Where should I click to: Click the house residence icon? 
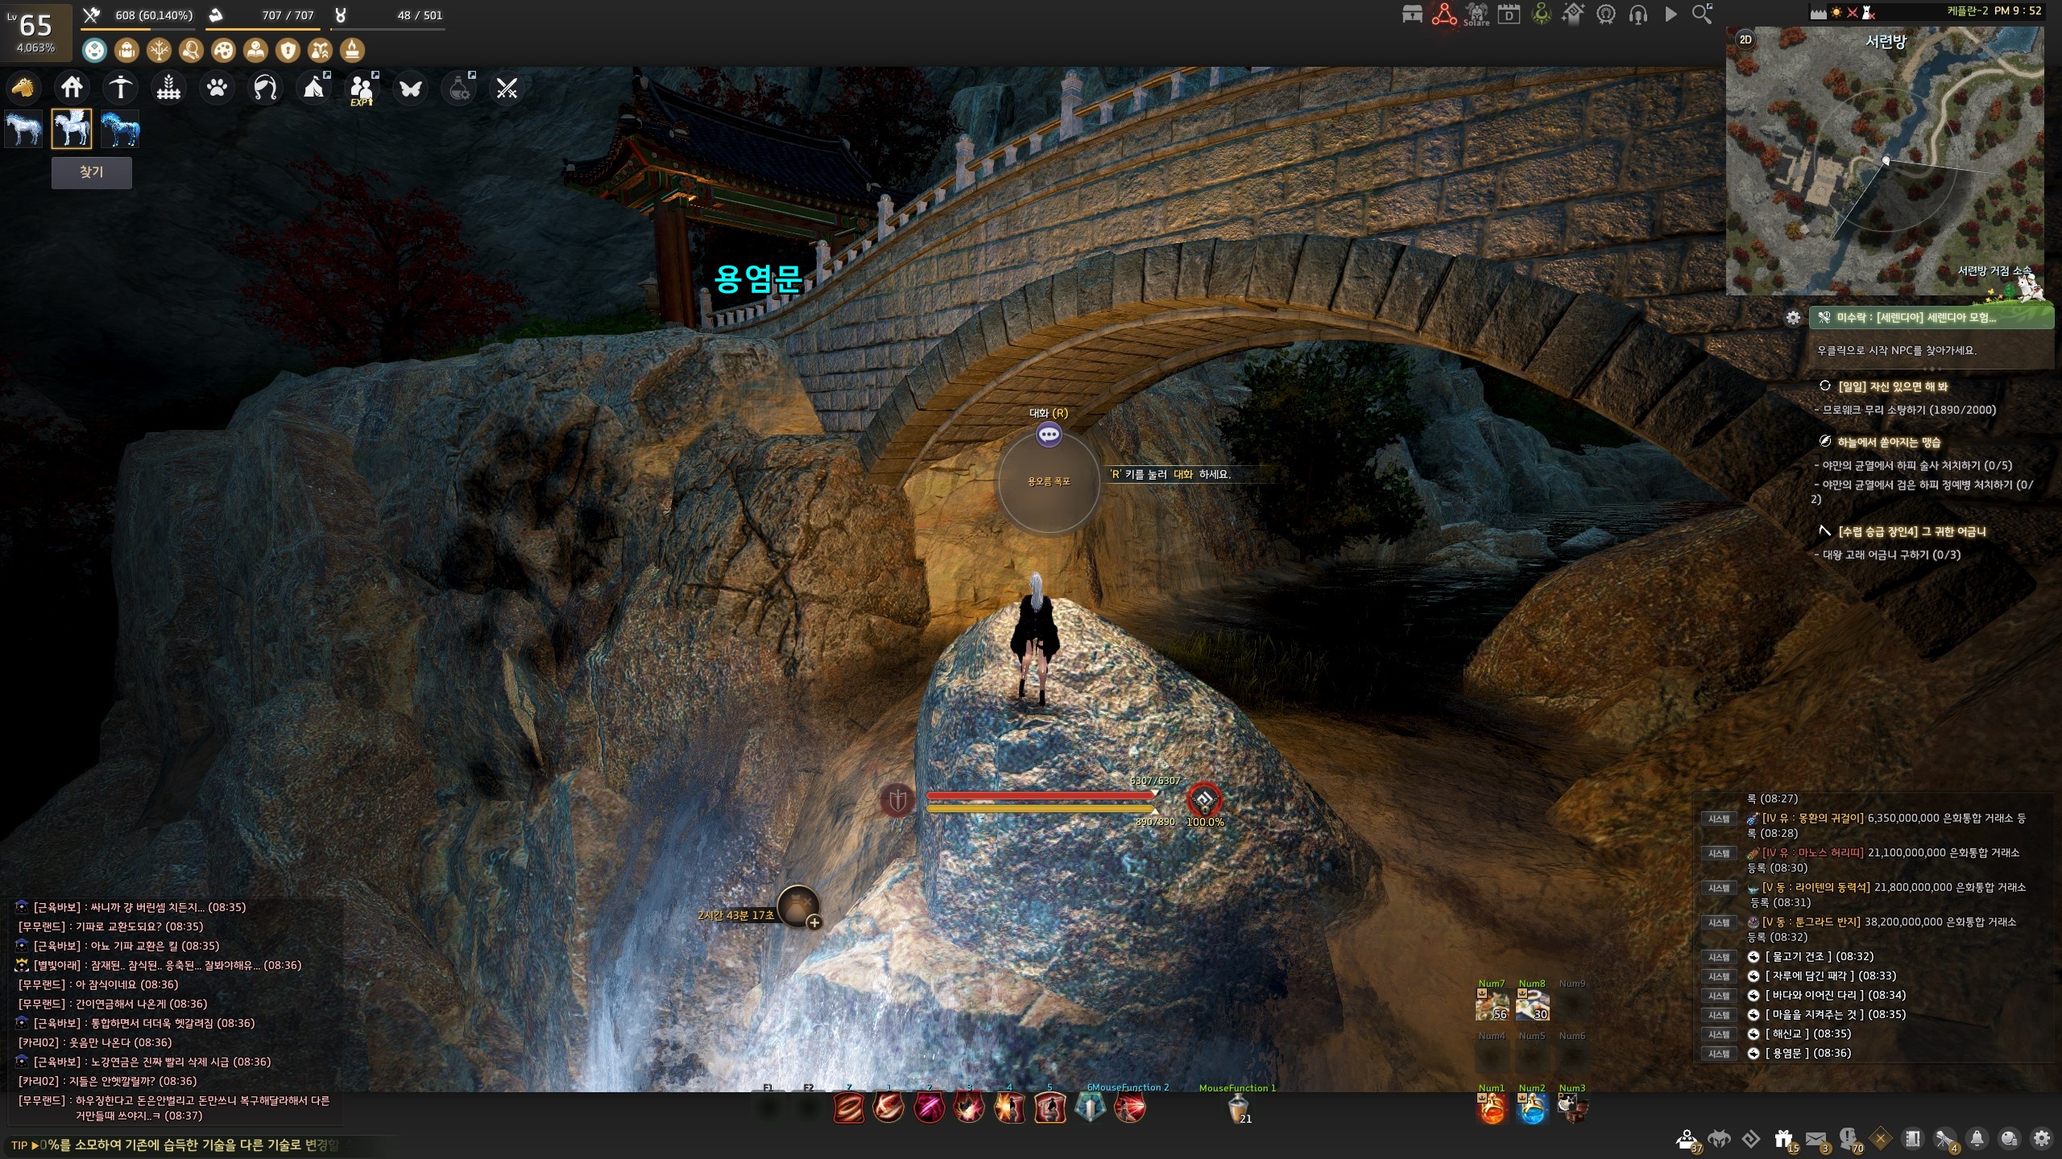click(72, 87)
